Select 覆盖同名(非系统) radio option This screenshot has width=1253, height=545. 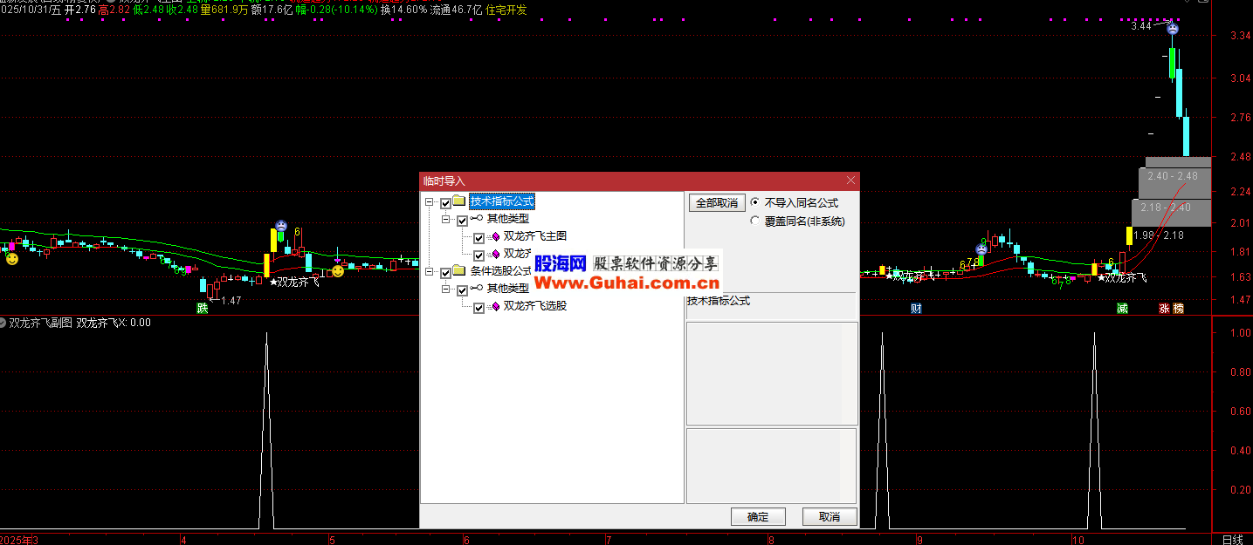pos(755,221)
